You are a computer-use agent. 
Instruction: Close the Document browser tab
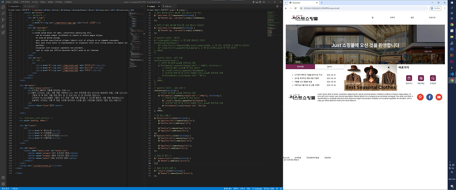[x=317, y=2]
